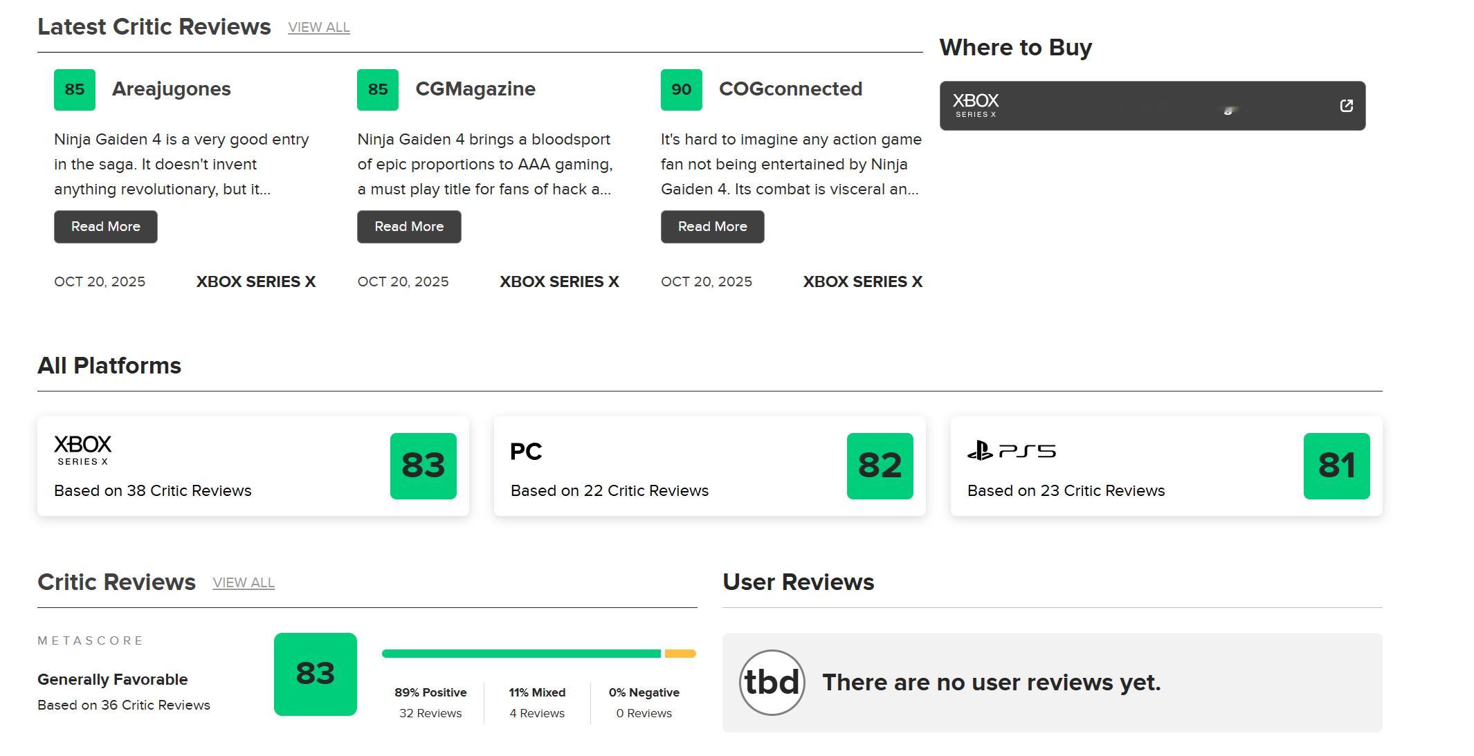
Task: Click the yellow mixed reviews bar segment
Action: tap(680, 654)
